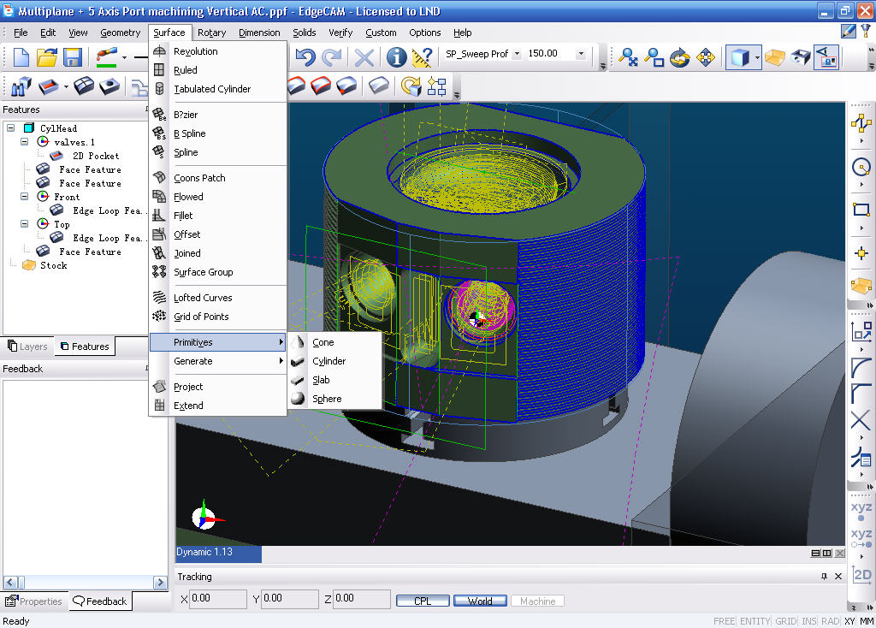This screenshot has height=628, width=876.
Task: Click the Zoom window magnifier icon
Action: [x=654, y=57]
